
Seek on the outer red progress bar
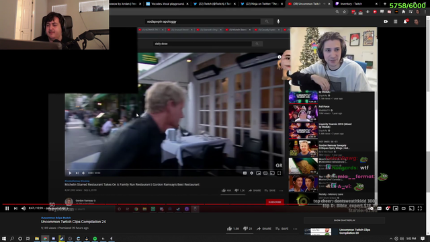tap(214, 204)
